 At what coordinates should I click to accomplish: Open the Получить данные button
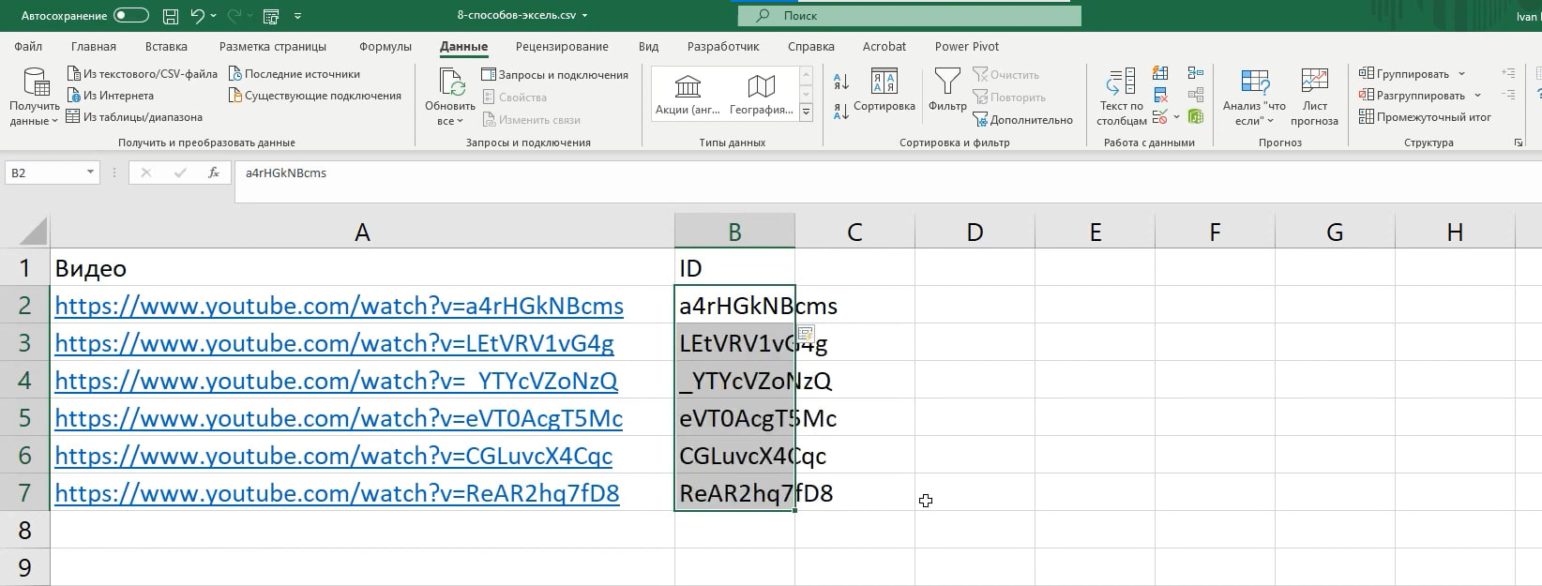[x=35, y=96]
